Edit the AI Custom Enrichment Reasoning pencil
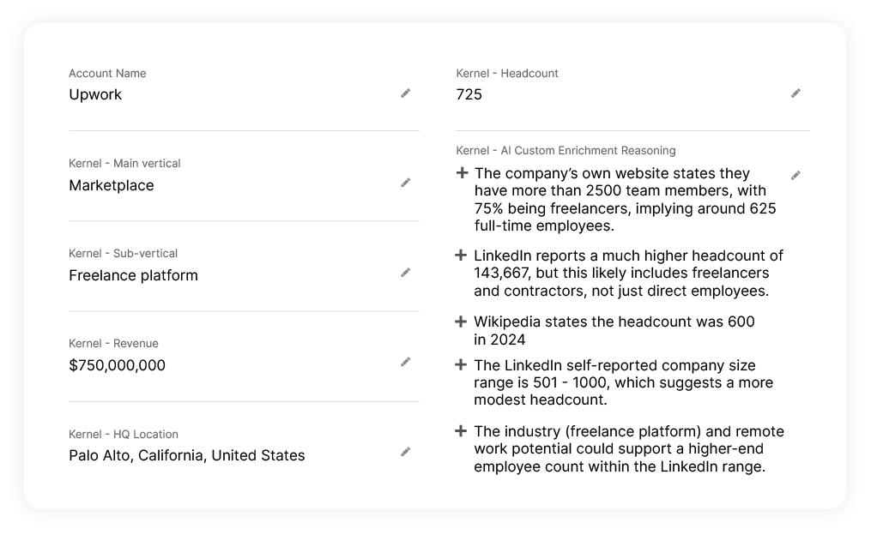 coord(796,176)
